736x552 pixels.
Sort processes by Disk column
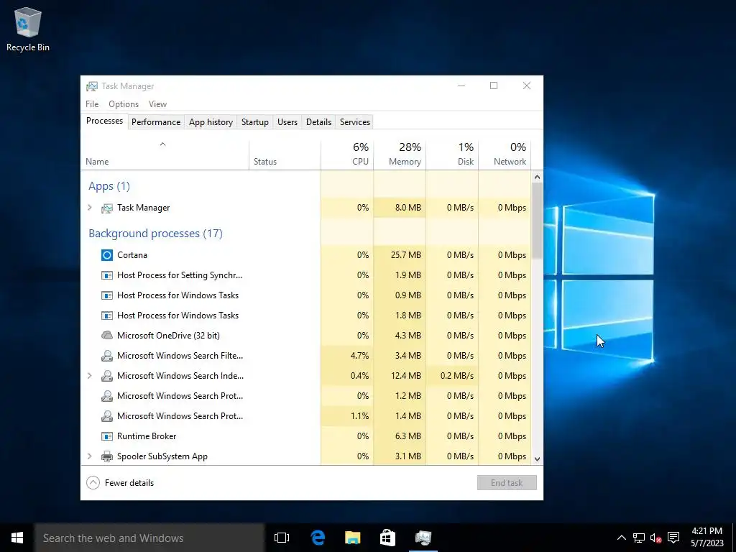click(452, 155)
